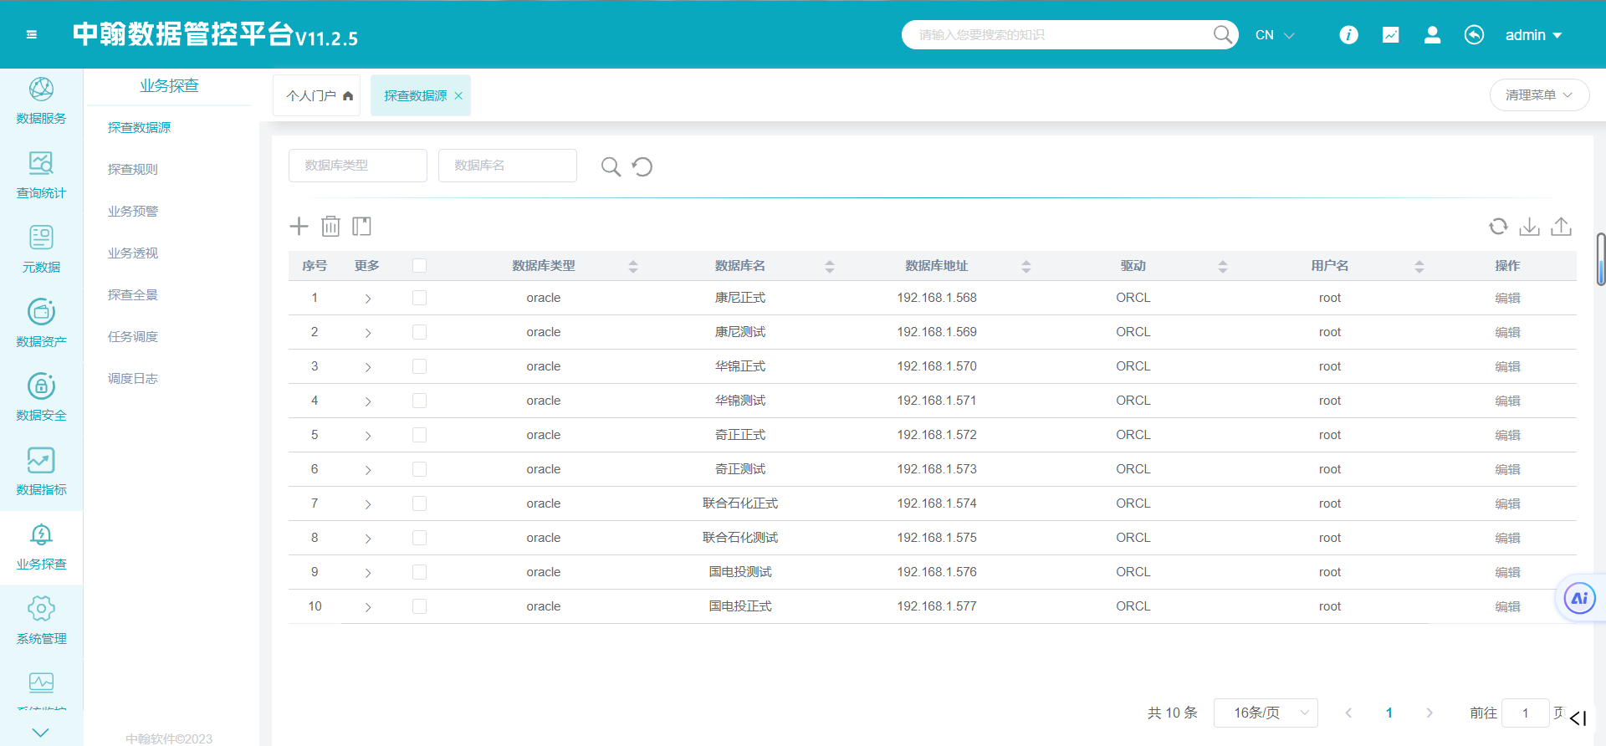
Task: Refresh the table with sync icon
Action: (x=1498, y=226)
